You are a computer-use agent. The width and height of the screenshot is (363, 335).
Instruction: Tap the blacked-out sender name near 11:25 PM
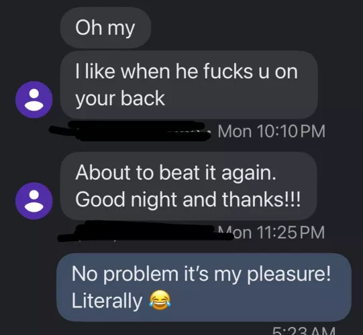tap(146, 231)
